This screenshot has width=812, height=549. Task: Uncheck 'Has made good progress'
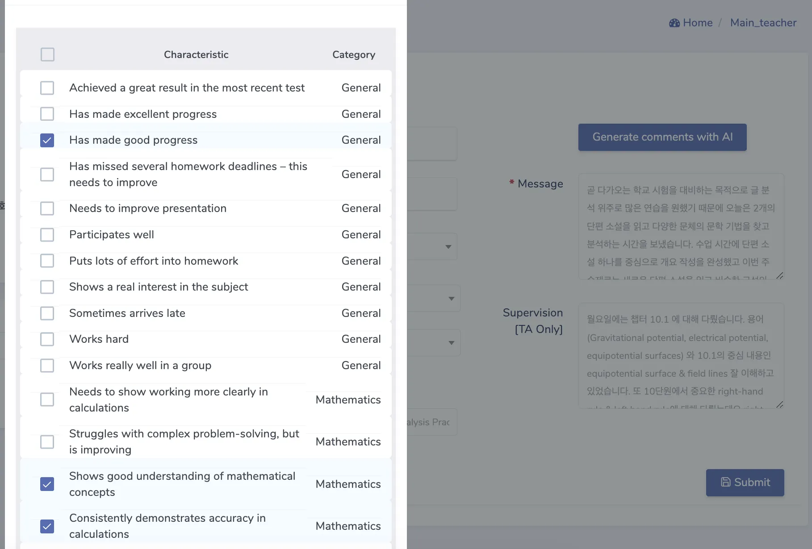point(47,140)
